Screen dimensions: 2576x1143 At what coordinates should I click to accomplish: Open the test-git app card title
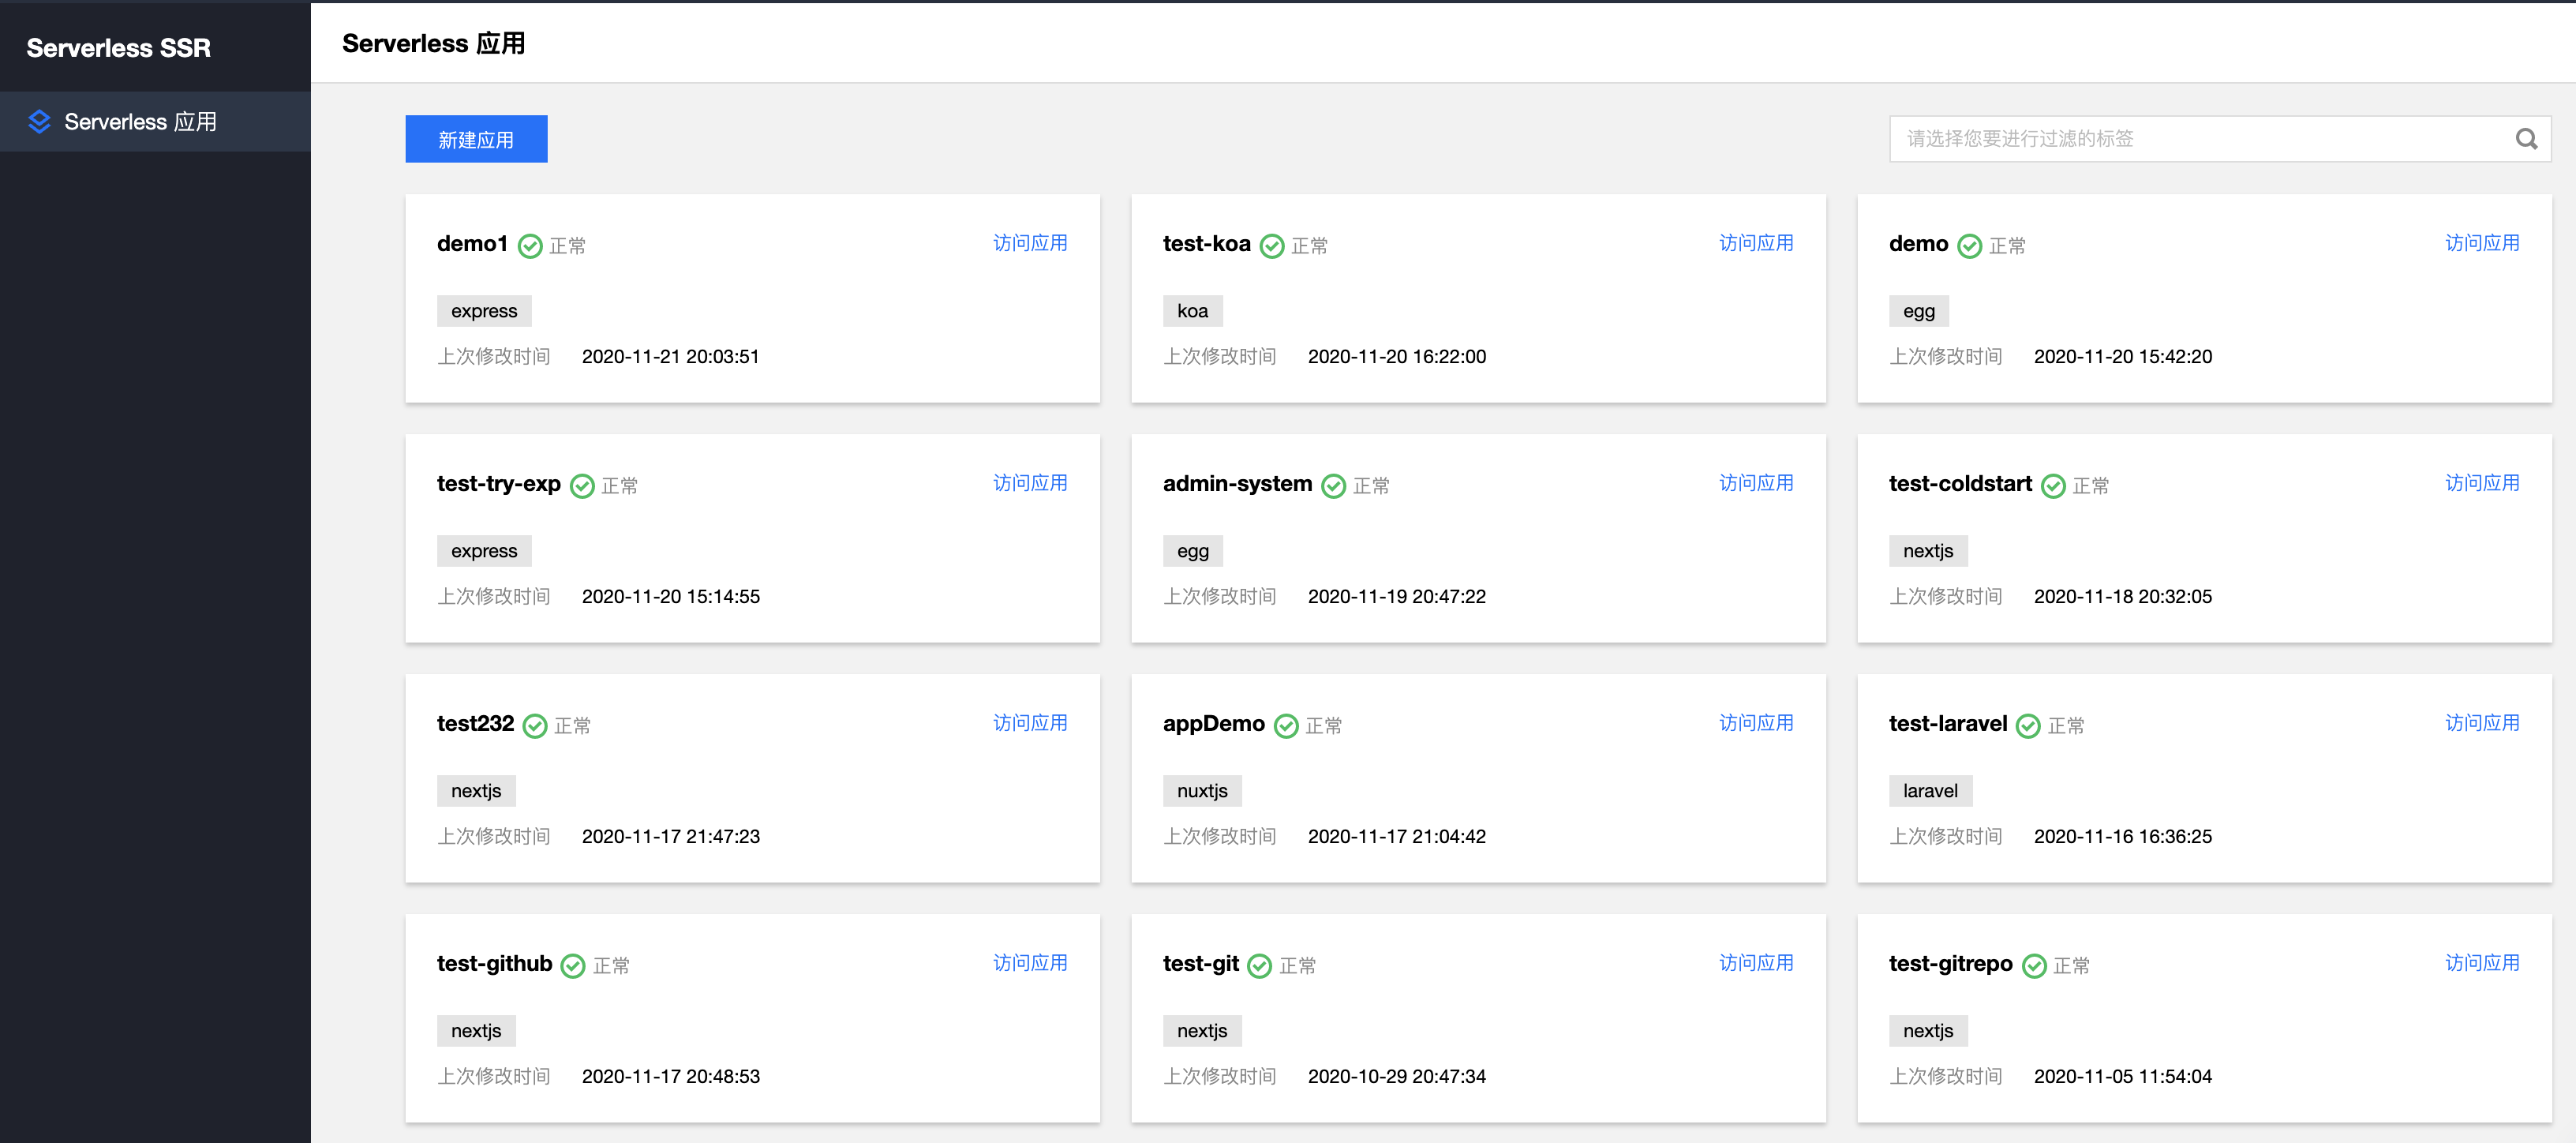(x=1200, y=963)
